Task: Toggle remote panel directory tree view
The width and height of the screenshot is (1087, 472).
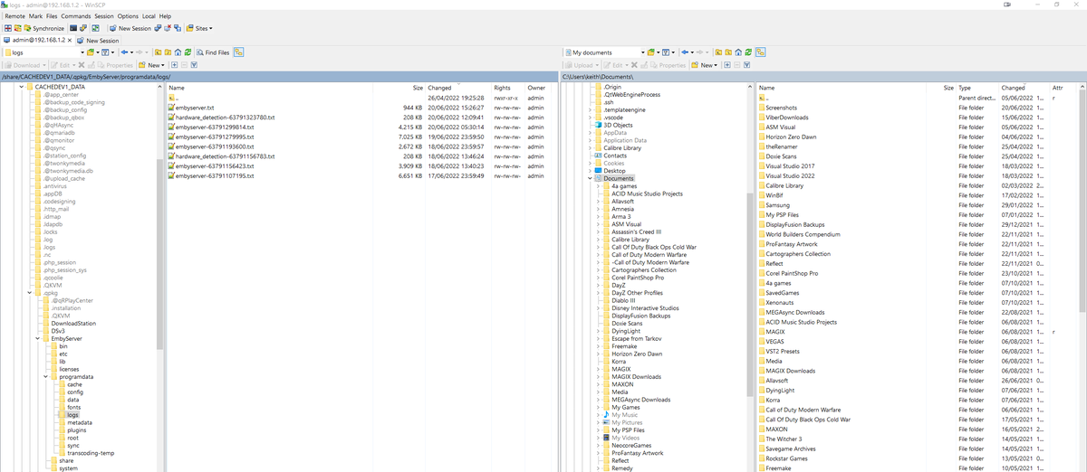Action: (239, 52)
